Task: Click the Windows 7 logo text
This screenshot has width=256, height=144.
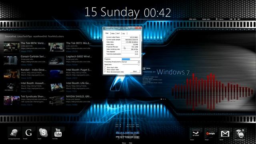Action: (173, 72)
